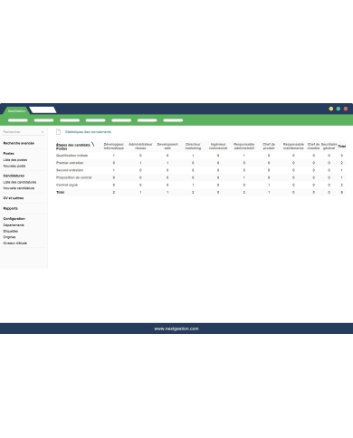This screenshot has width=353, height=438.
Task: Open Nouveau poste
Action: pos(14,166)
